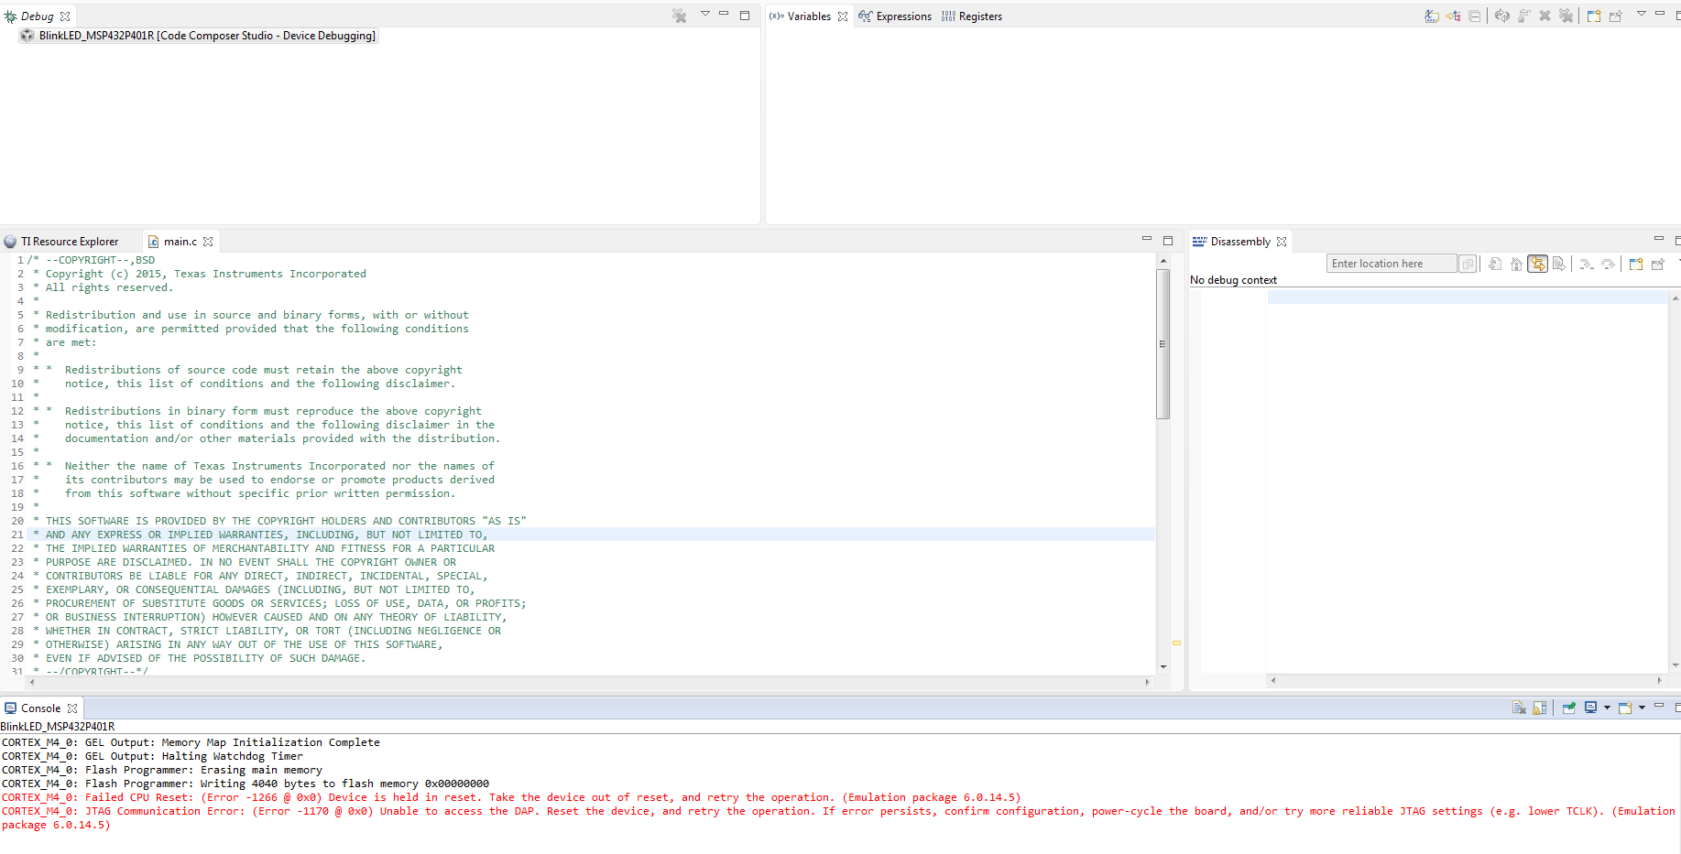Click yellow warning marker in editor overview ruler
This screenshot has width=1681, height=854.
point(1176,643)
